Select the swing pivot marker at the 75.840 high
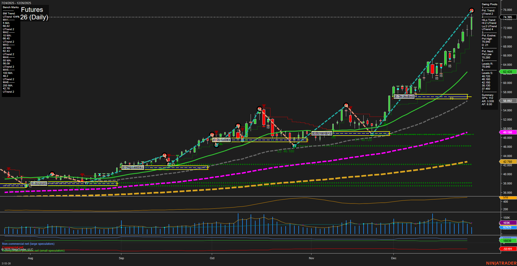This screenshot has height=266, width=517. click(x=471, y=10)
